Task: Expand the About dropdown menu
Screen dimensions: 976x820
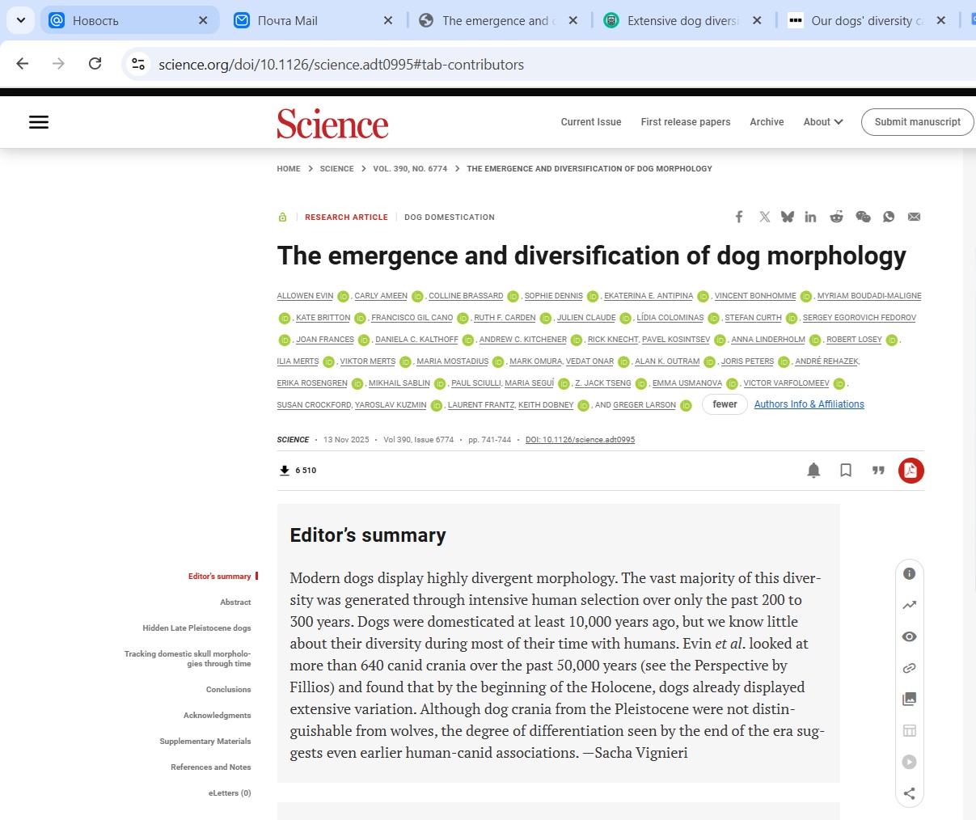Action: pyautogui.click(x=822, y=122)
